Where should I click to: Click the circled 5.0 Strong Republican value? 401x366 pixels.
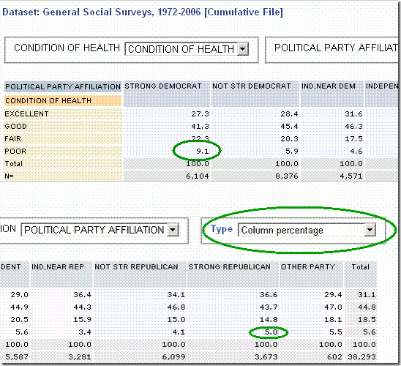pyautogui.click(x=271, y=332)
